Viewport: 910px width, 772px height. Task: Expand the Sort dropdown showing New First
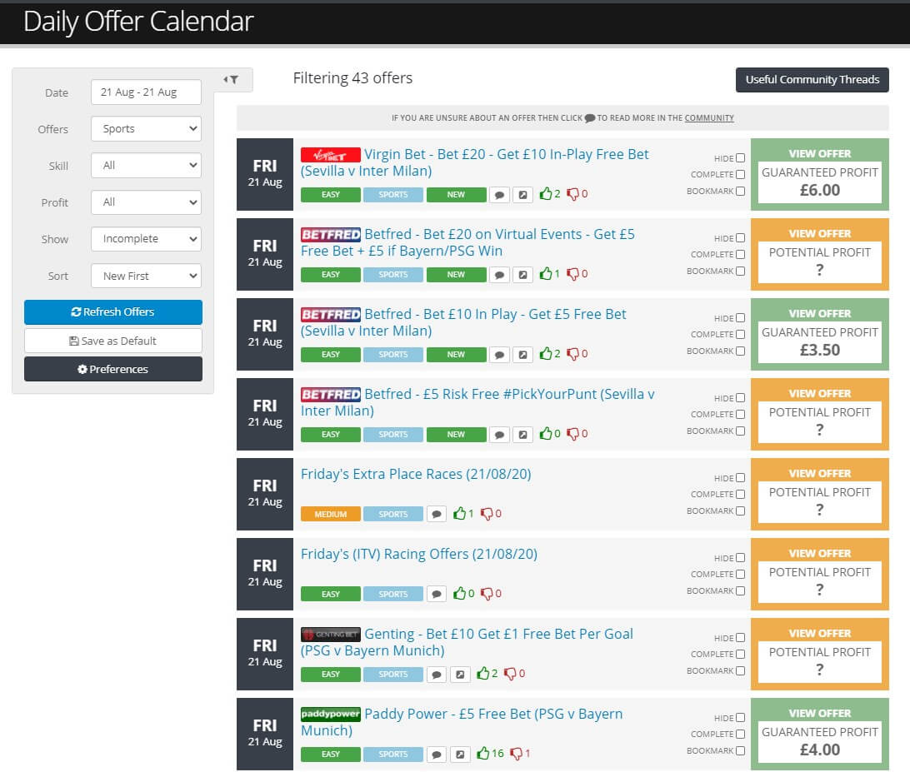(x=146, y=276)
